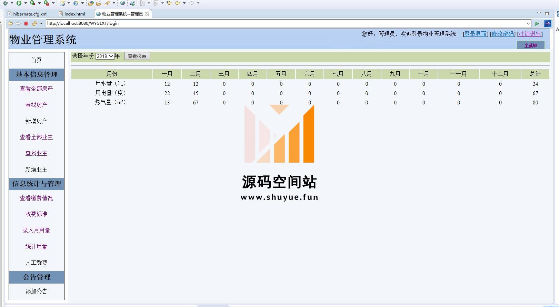Click the 登录界面 link in header
This screenshot has height=307, width=559.
475,34
